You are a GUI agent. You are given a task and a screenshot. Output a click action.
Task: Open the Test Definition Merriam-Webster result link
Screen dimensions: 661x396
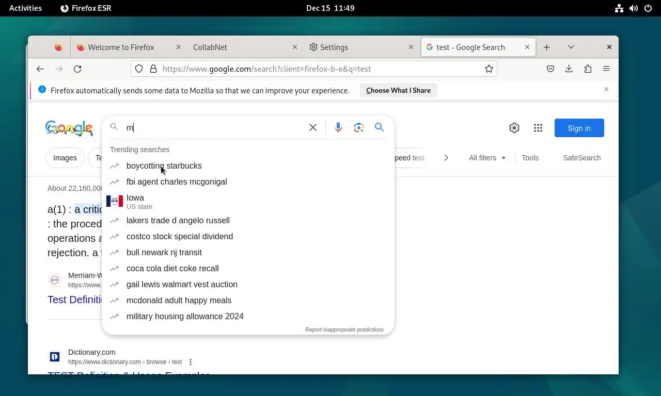point(76,300)
